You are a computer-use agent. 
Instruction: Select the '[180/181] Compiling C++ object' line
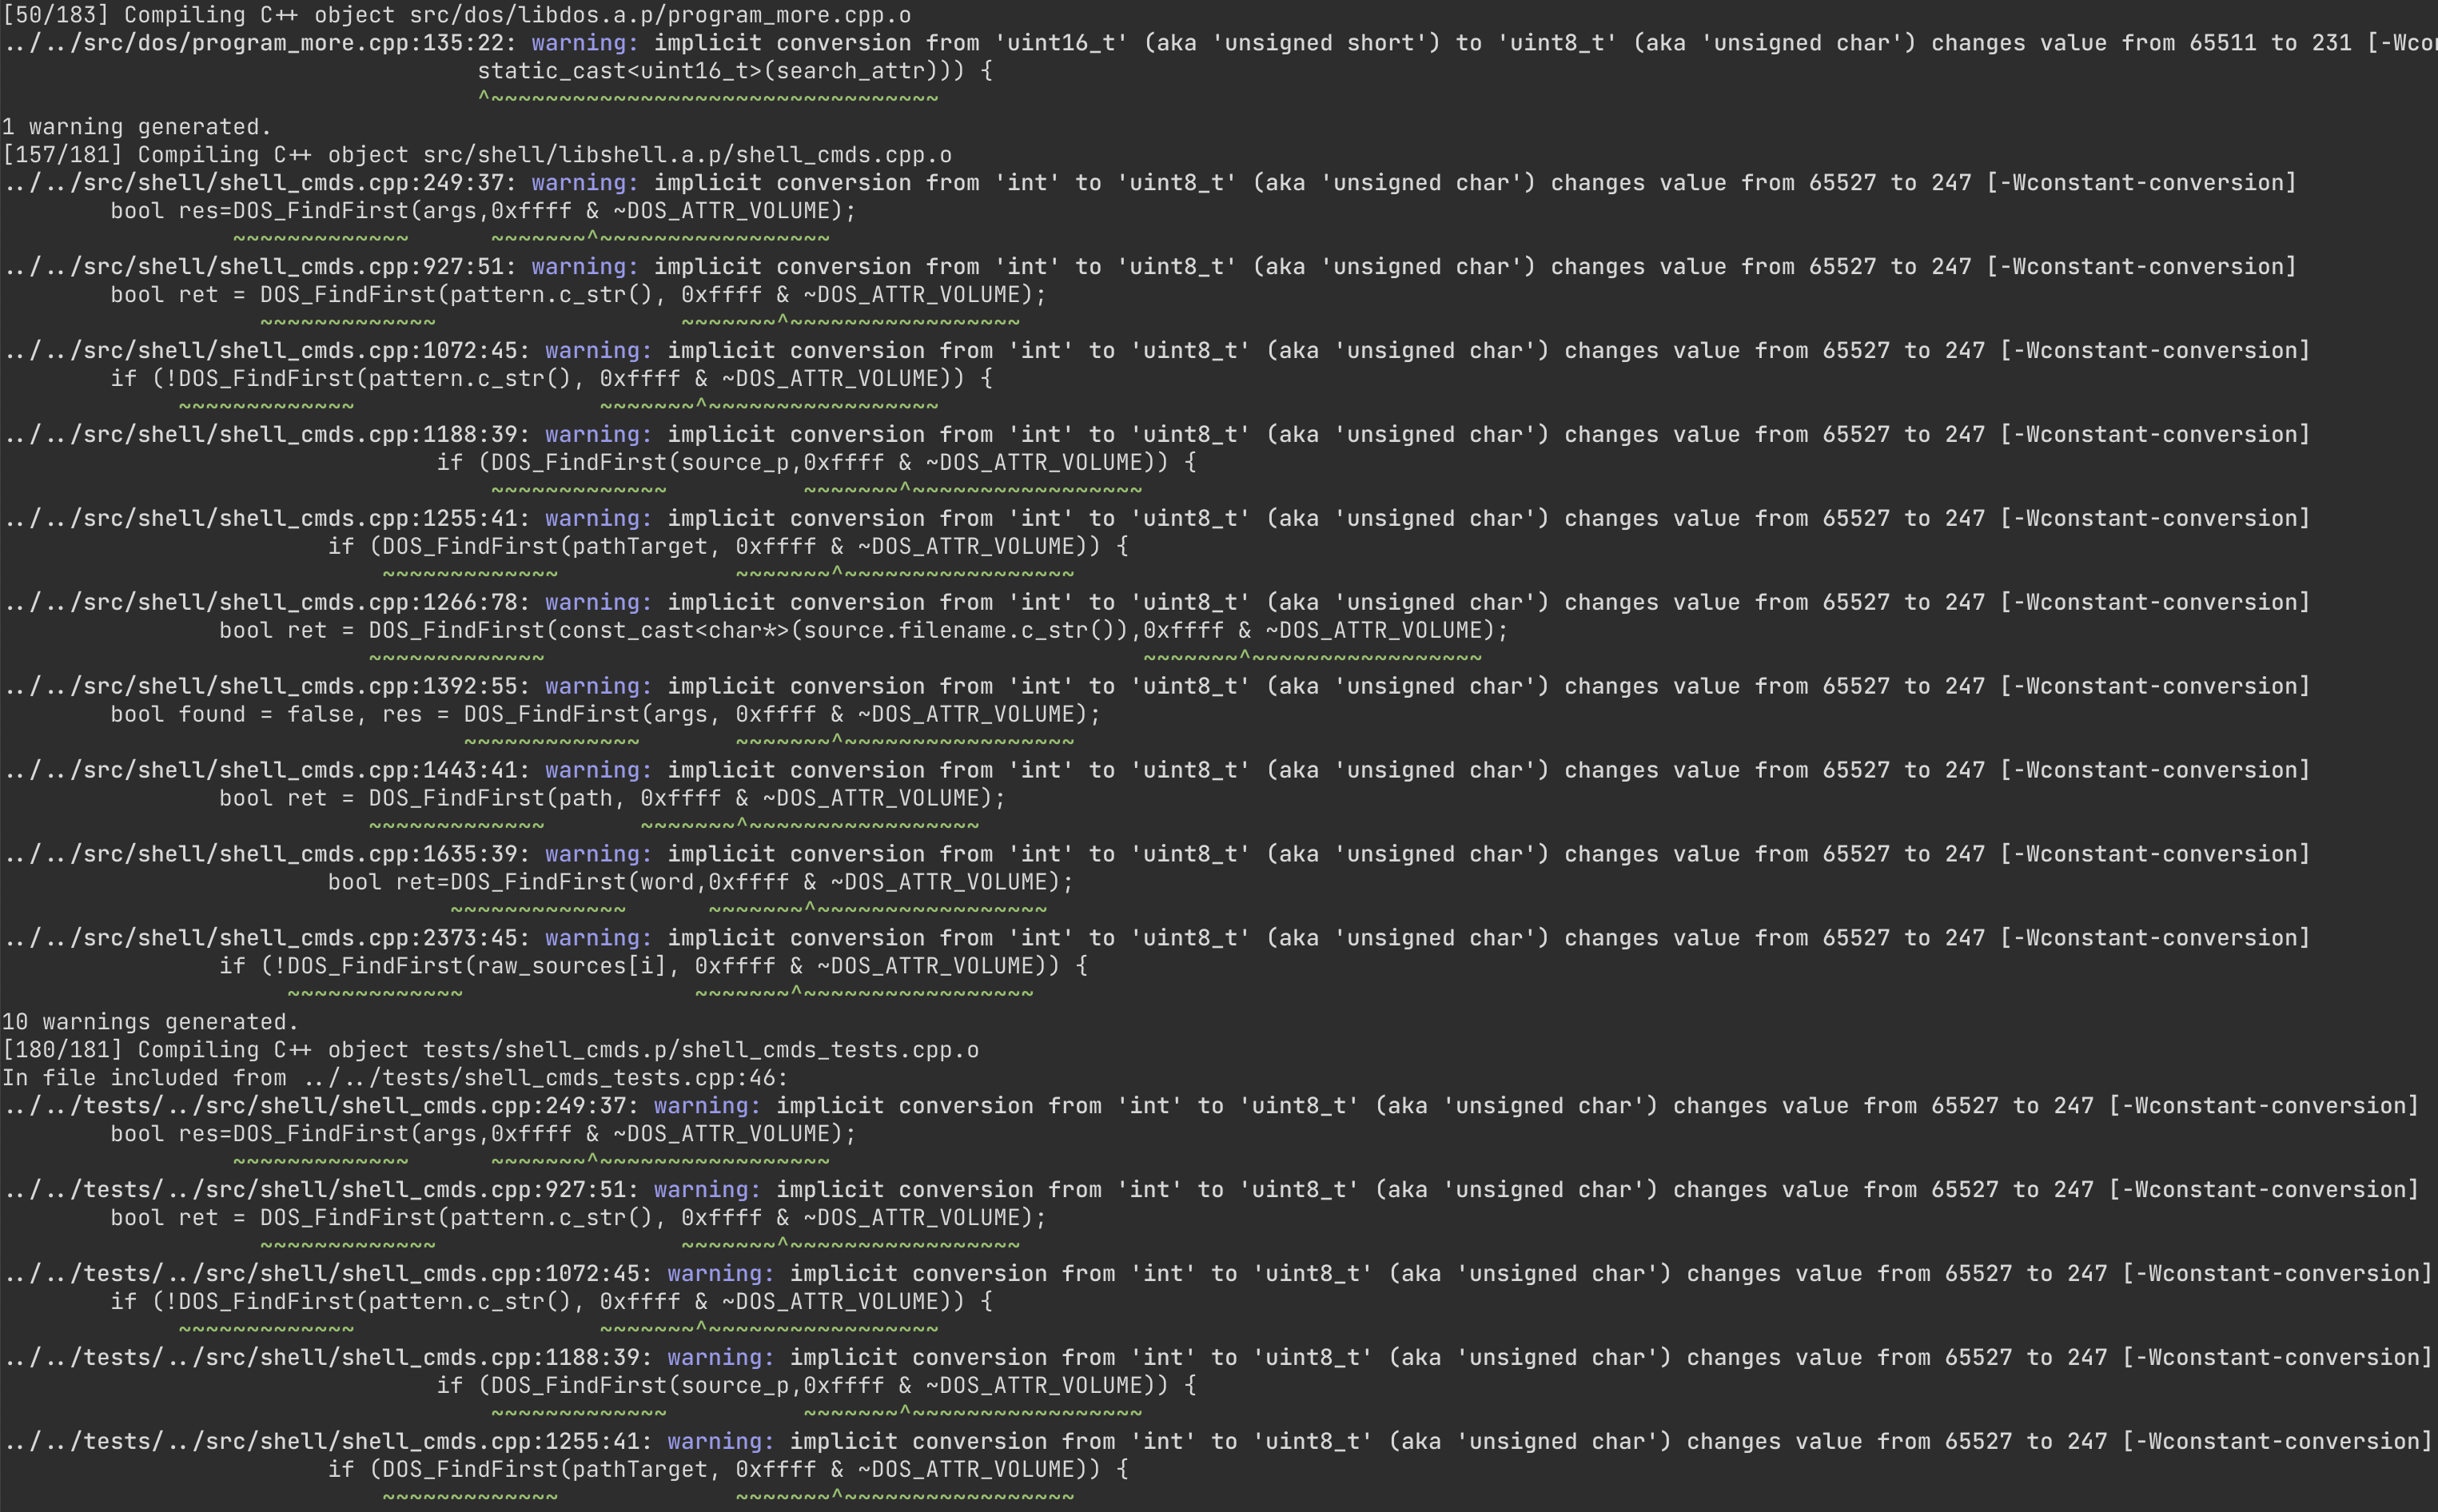coord(490,1051)
